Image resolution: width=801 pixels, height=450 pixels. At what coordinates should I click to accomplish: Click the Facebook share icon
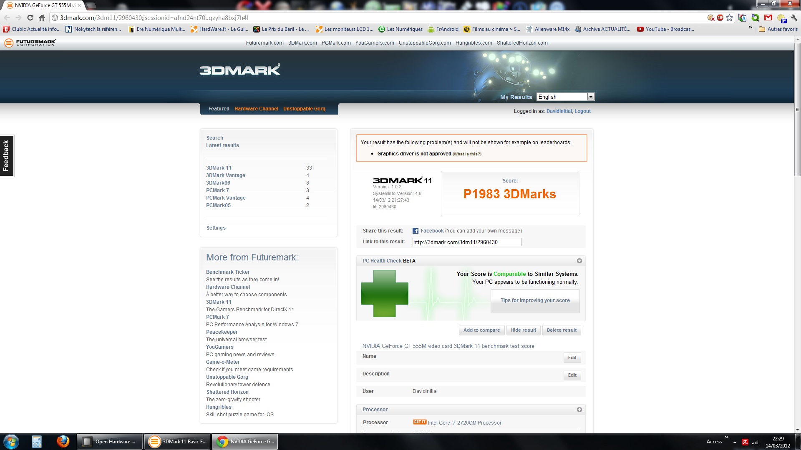(415, 231)
